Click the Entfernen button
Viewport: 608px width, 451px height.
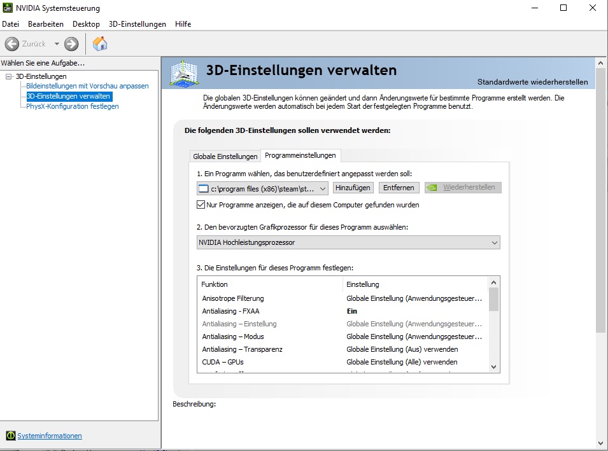click(x=399, y=188)
